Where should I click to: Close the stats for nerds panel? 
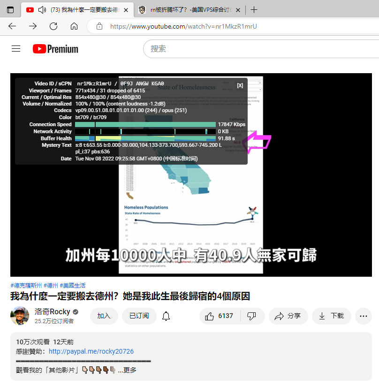point(240,85)
